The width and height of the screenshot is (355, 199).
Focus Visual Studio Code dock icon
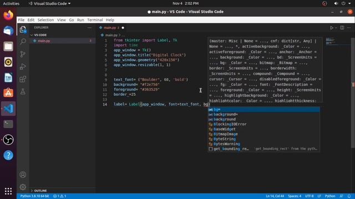pyautogui.click(x=8, y=108)
